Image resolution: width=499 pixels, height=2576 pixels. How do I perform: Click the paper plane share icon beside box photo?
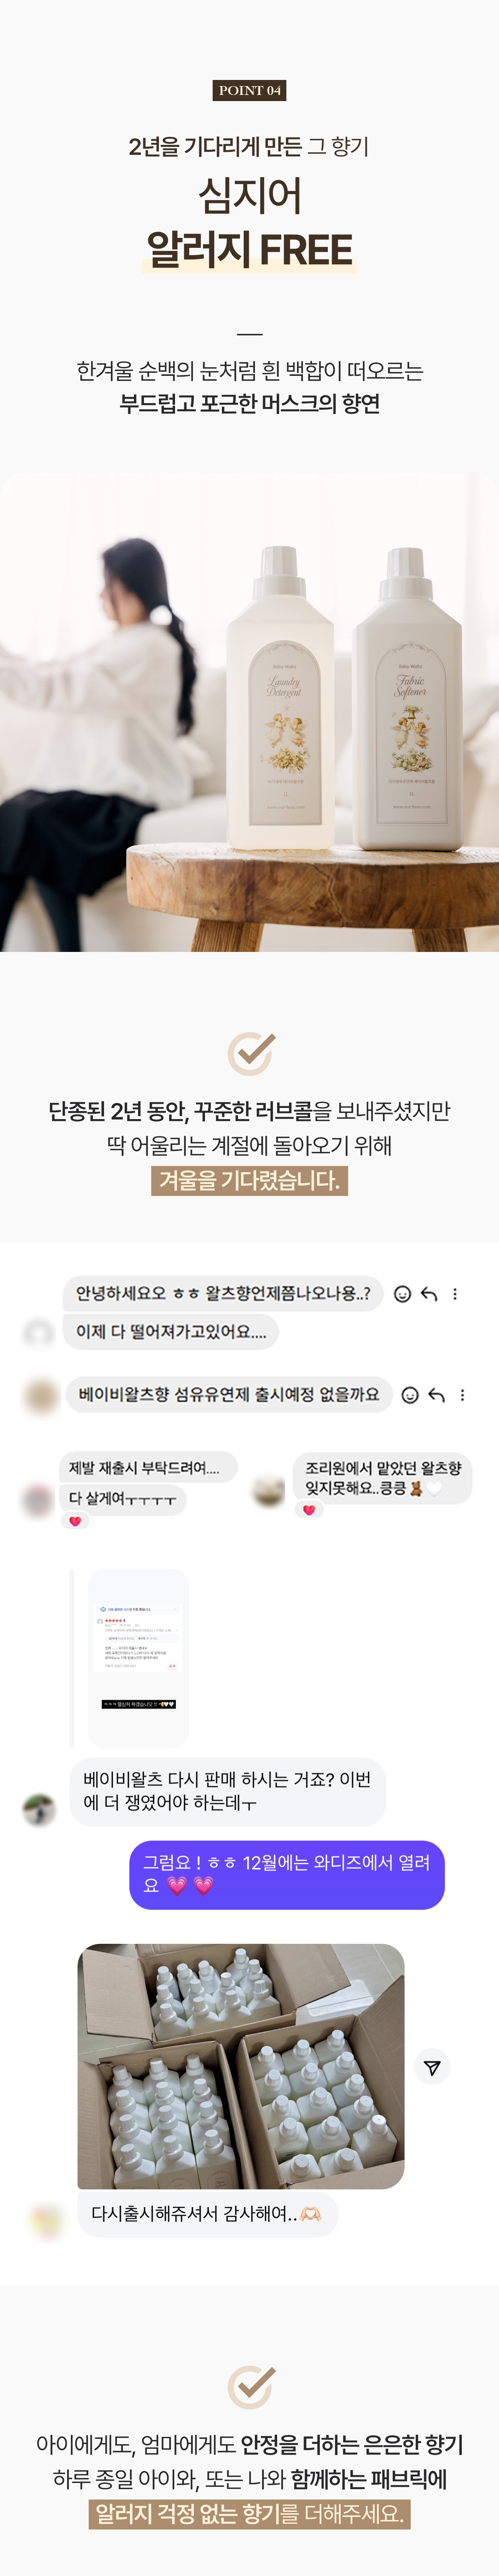432,2067
